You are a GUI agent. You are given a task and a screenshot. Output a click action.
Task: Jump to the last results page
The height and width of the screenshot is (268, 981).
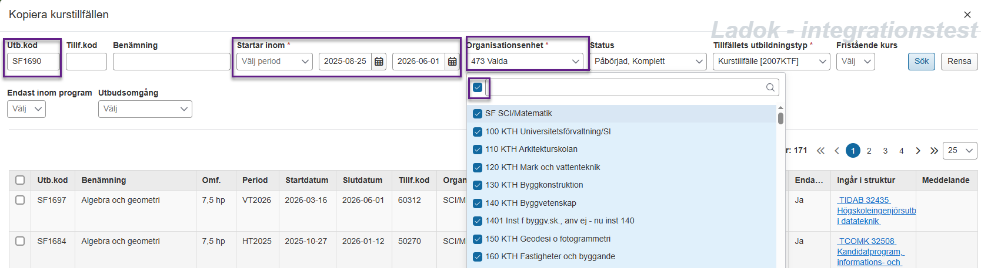934,151
